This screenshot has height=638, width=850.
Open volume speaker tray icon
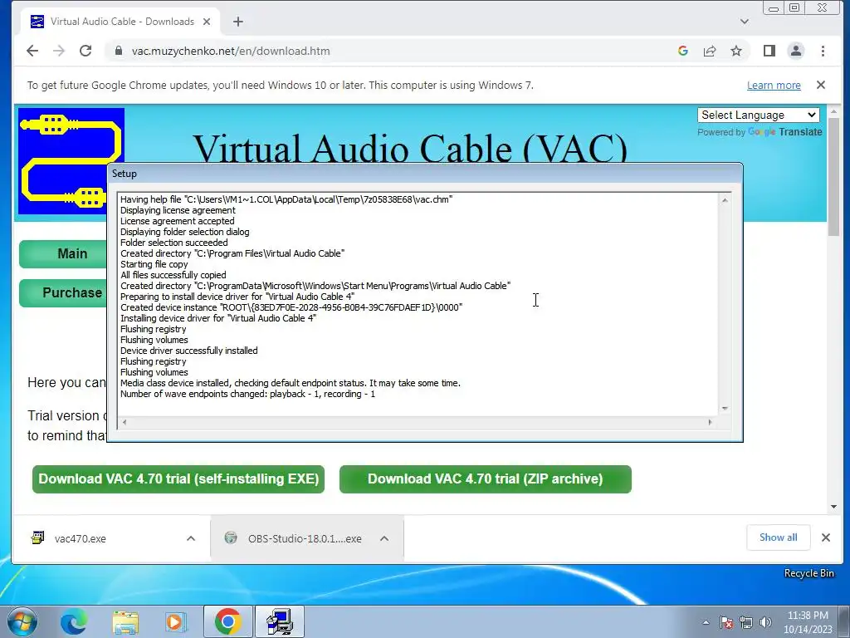point(765,622)
